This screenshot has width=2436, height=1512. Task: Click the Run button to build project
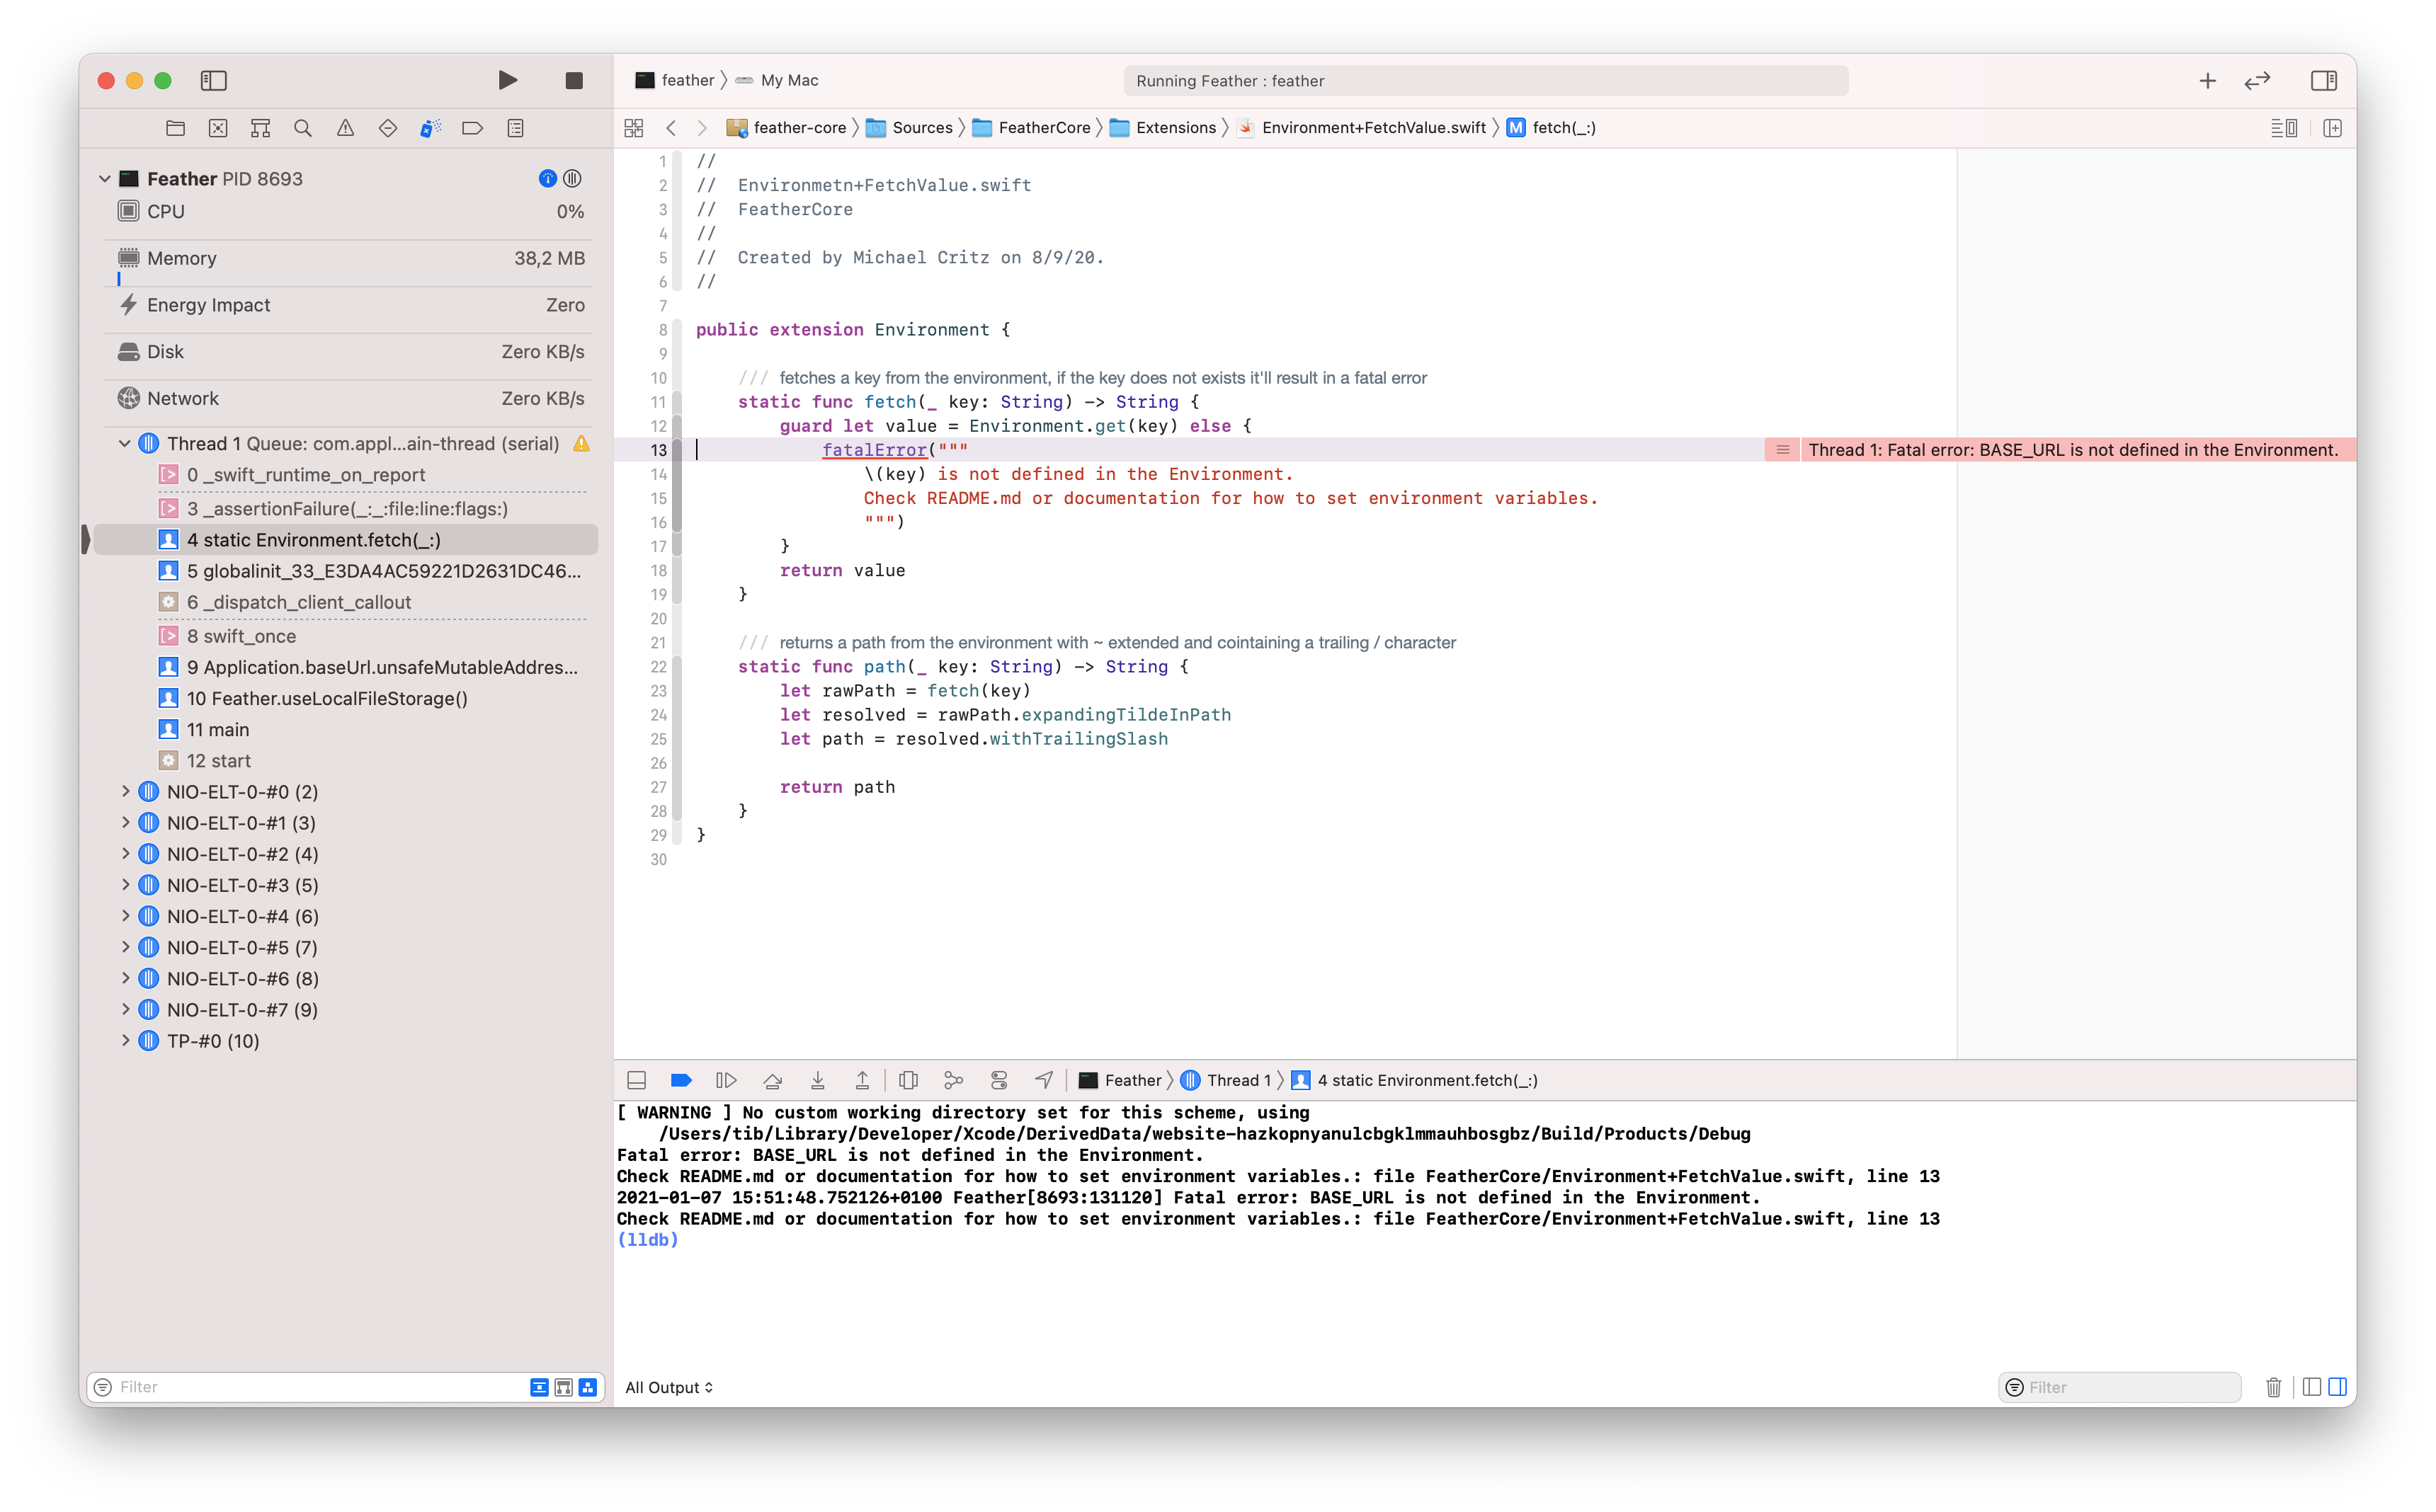[506, 80]
